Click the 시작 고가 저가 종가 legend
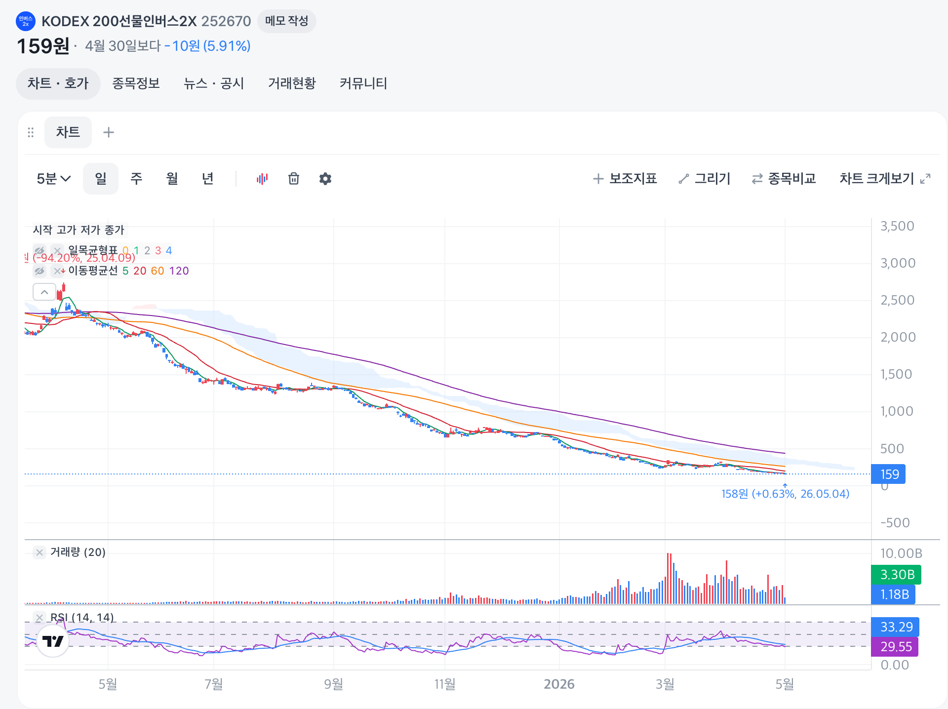Screen dimensions: 948x709 tap(79, 230)
